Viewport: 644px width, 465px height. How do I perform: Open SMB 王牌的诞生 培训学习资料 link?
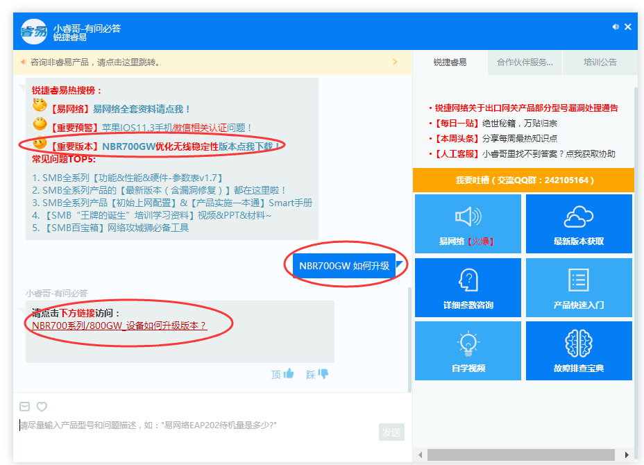(152, 215)
